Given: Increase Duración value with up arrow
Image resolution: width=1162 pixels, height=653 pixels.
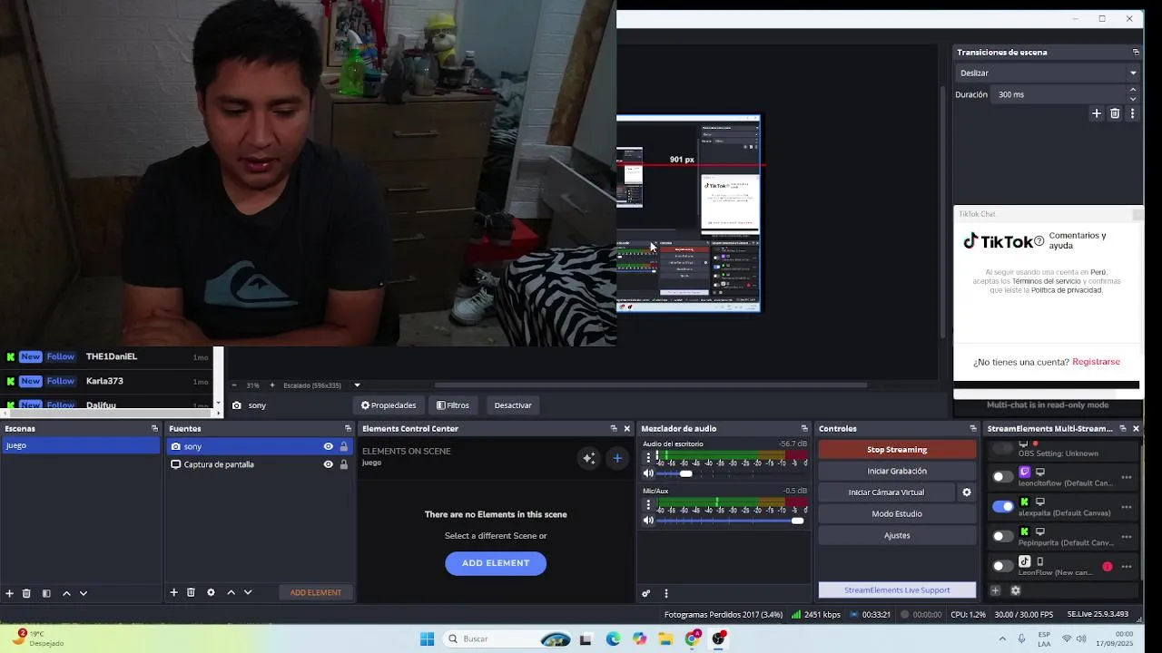Looking at the screenshot, I should coord(1132,90).
